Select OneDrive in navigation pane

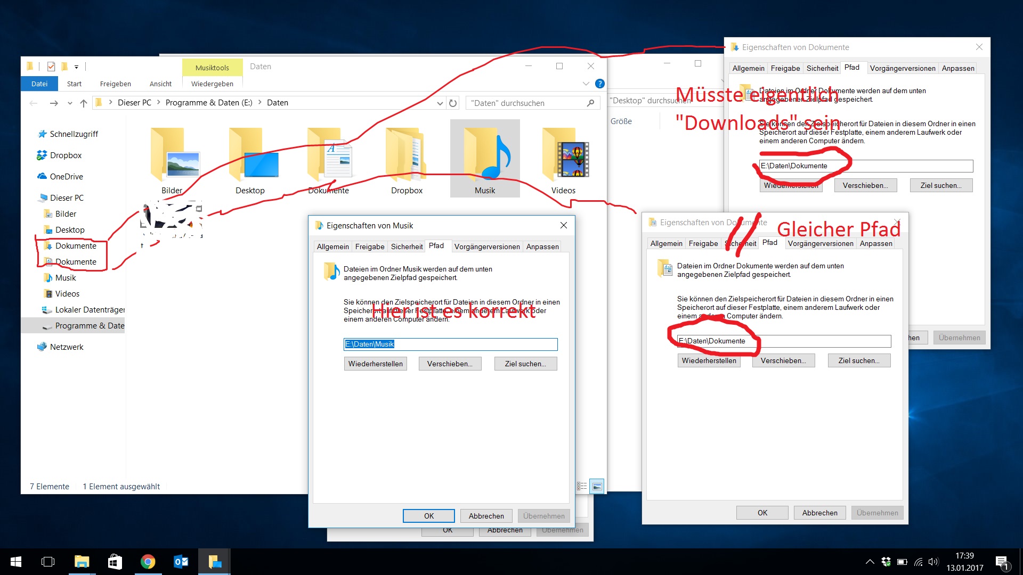(66, 177)
